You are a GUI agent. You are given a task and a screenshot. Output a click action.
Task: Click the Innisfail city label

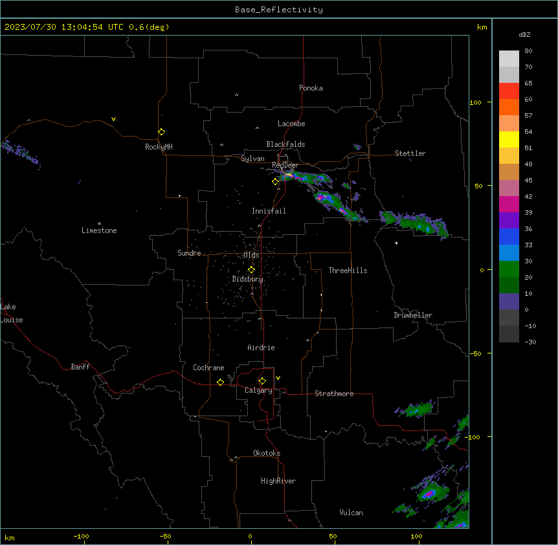point(269,211)
